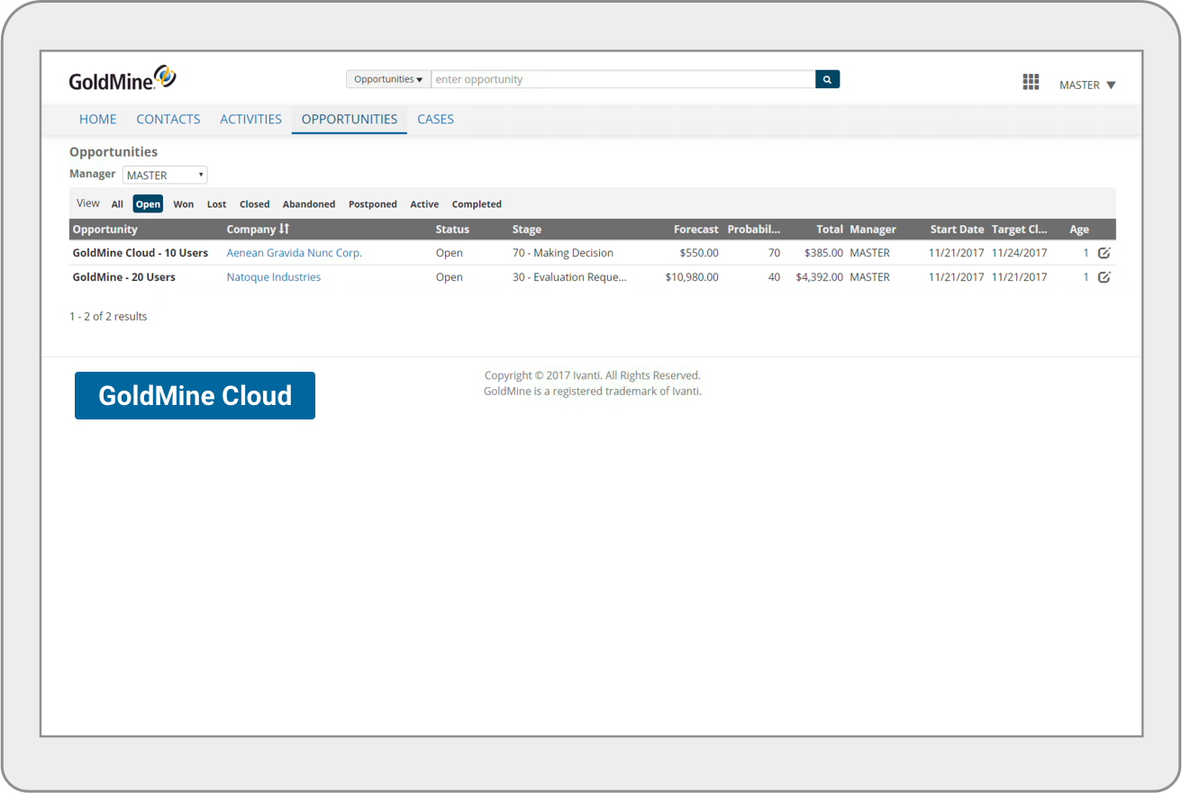
Task: Open the MASTER user menu
Action: (1087, 85)
